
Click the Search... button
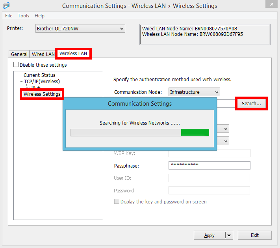click(251, 104)
